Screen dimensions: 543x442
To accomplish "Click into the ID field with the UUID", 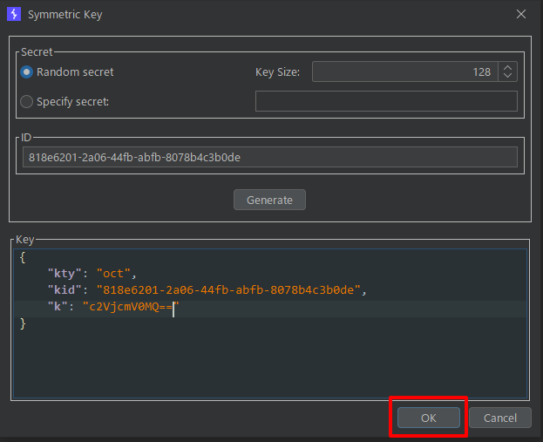I will pos(270,157).
